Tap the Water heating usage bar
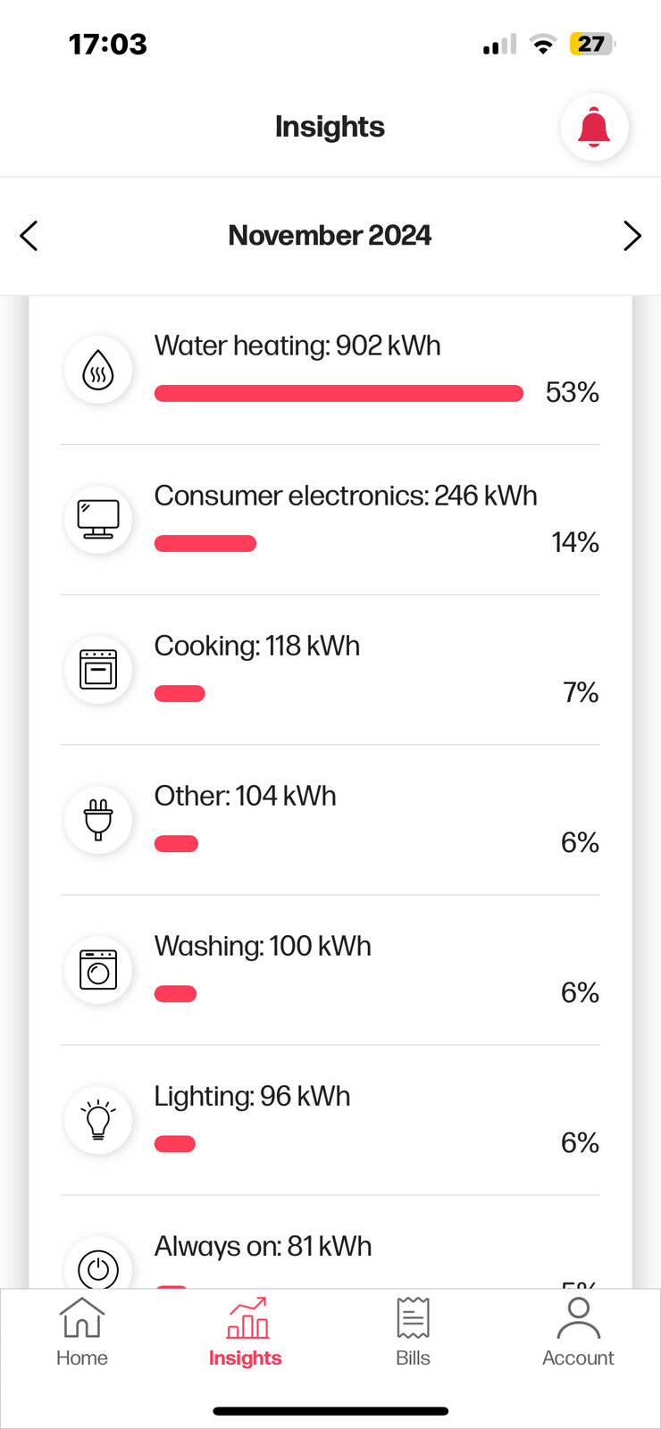Screen dimensions: 661x1429 (339, 394)
